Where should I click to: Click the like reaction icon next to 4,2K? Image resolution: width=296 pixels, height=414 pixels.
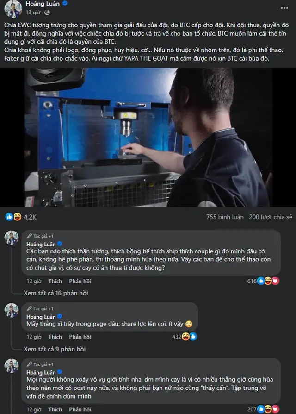[9, 217]
